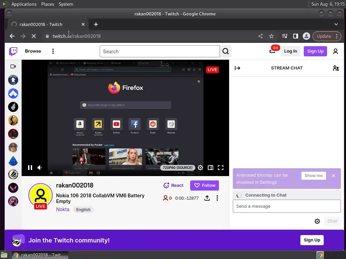Viewport: 346px width, 259px height.
Task: Open the System menu
Action: click(x=66, y=4)
